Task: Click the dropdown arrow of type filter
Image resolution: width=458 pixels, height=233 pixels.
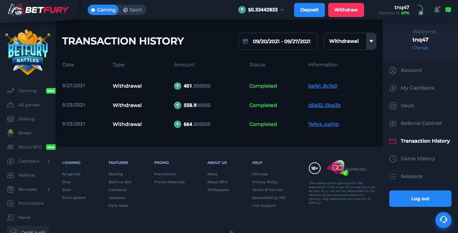Action: tap(371, 41)
